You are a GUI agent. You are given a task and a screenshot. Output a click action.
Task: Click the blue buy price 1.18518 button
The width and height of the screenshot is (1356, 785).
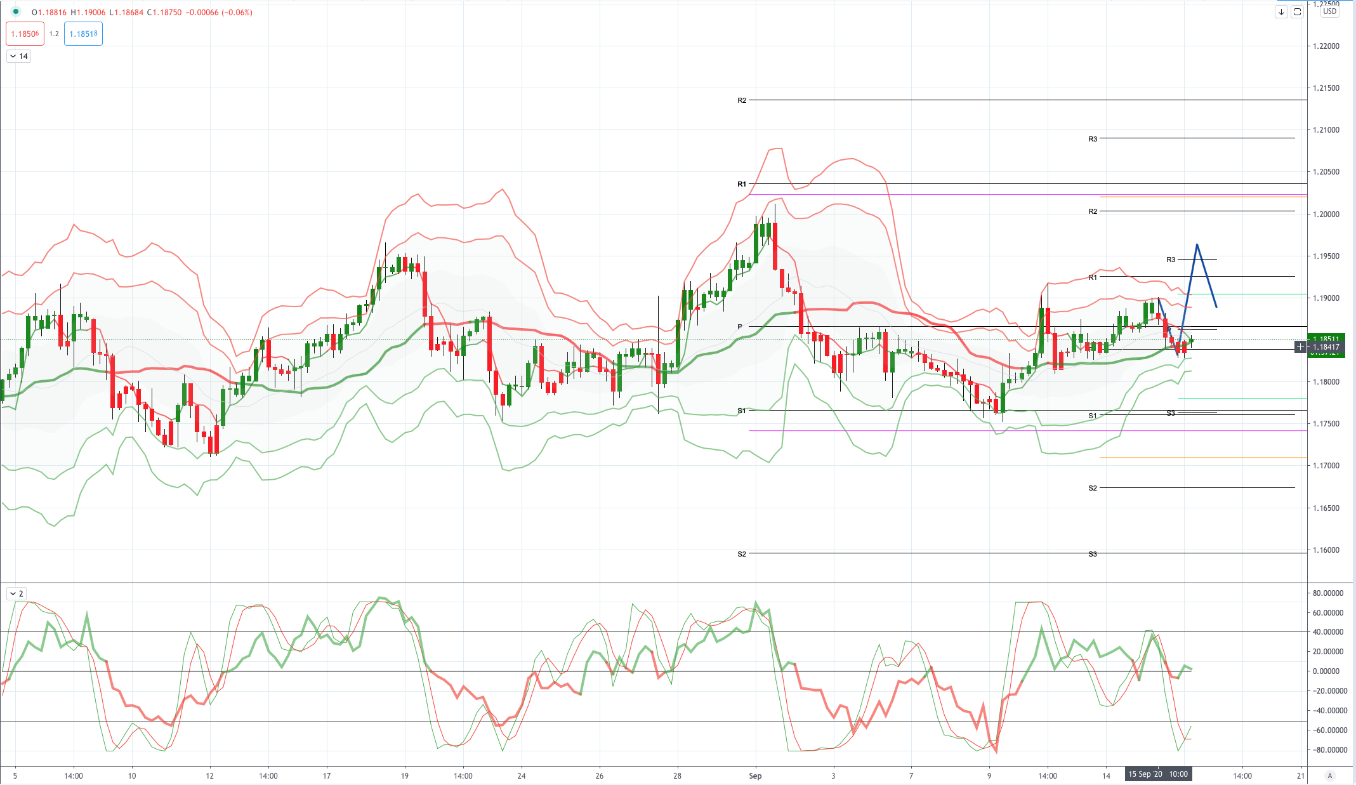pos(83,34)
